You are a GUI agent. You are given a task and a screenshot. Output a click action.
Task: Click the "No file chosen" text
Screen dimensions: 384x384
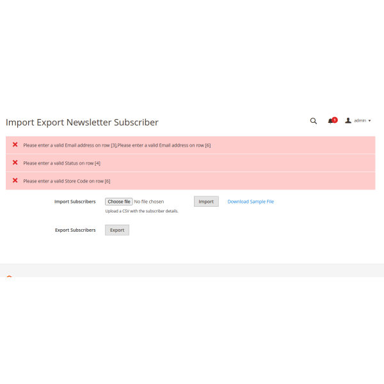[x=149, y=202]
